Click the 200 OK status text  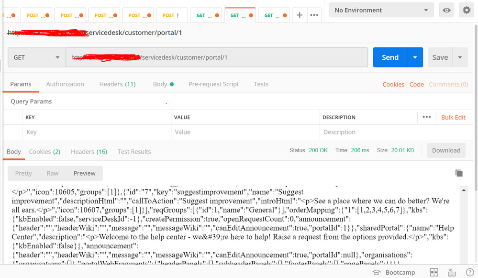(318, 150)
